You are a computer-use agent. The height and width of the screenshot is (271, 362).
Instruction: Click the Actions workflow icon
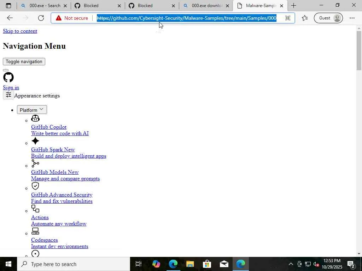[35, 209]
